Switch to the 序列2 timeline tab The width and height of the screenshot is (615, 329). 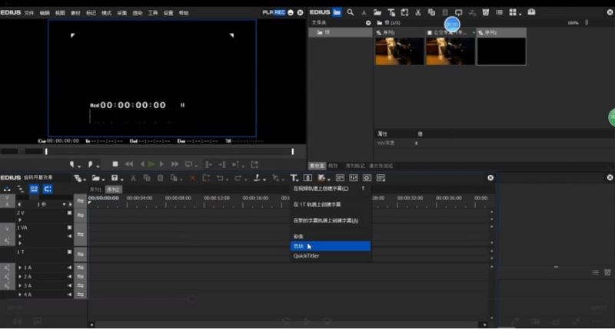tap(113, 189)
